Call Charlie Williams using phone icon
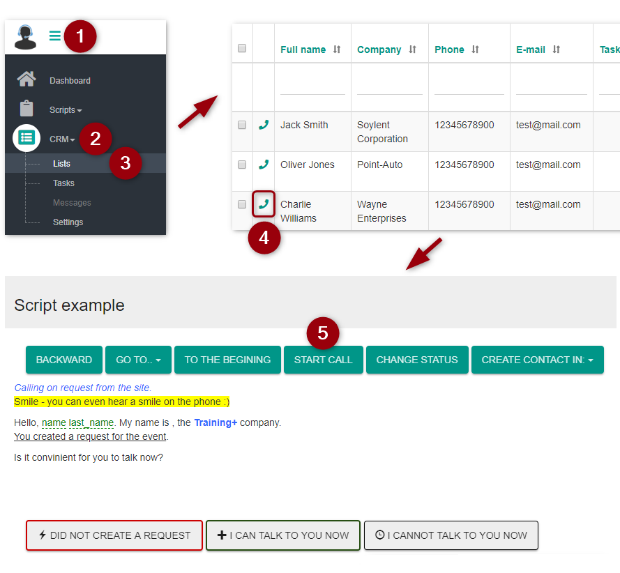 pos(263,204)
